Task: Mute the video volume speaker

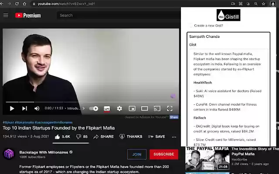Action: 37,108
